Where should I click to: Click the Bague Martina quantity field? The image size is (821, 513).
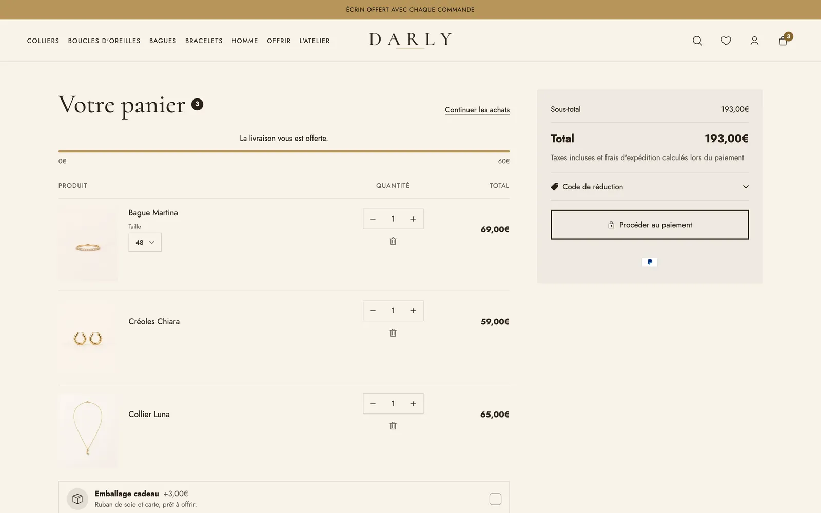[x=393, y=219]
